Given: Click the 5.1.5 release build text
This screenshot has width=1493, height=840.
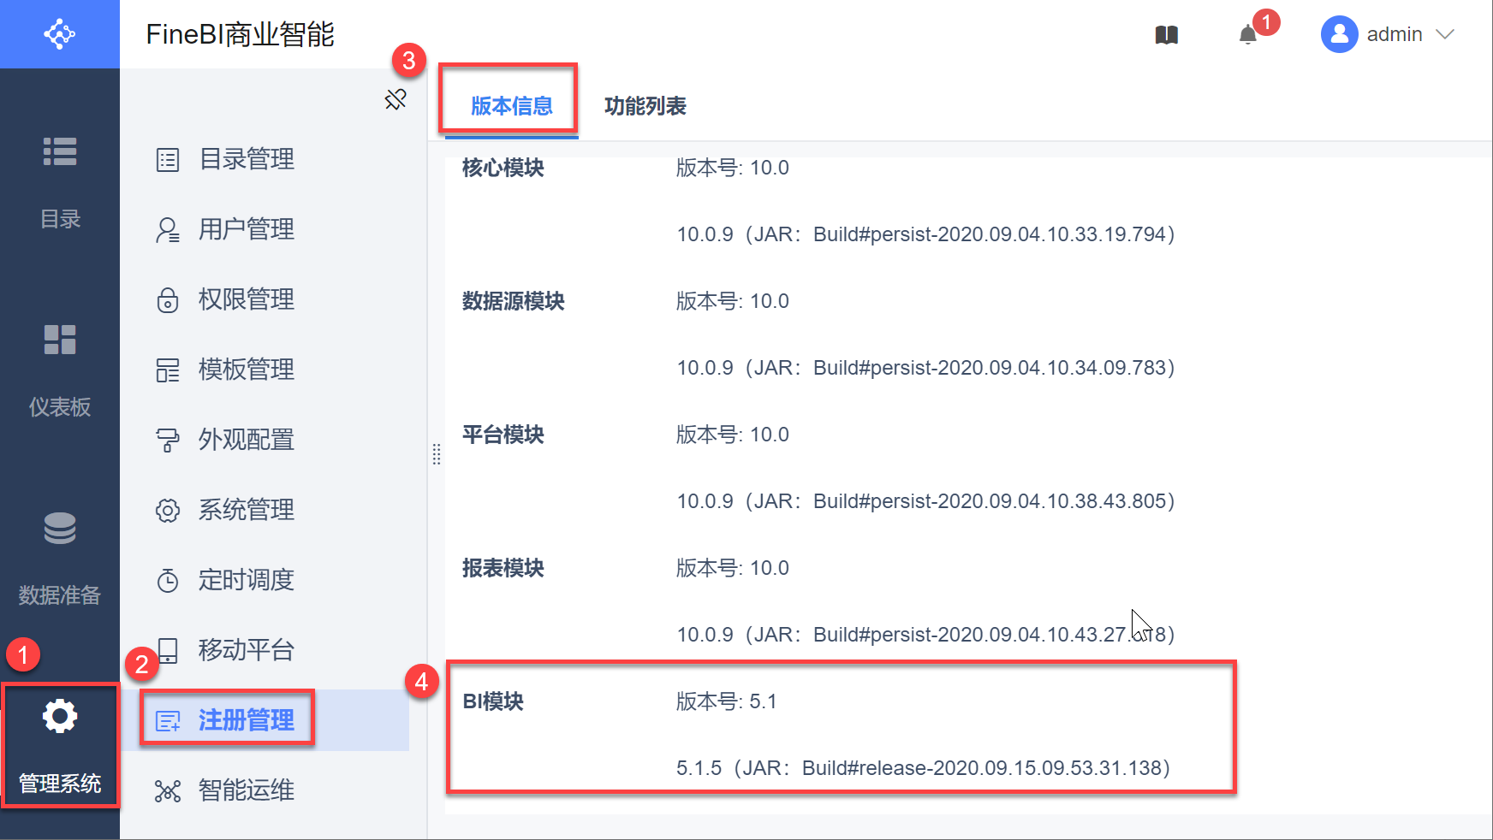Looking at the screenshot, I should click(924, 768).
